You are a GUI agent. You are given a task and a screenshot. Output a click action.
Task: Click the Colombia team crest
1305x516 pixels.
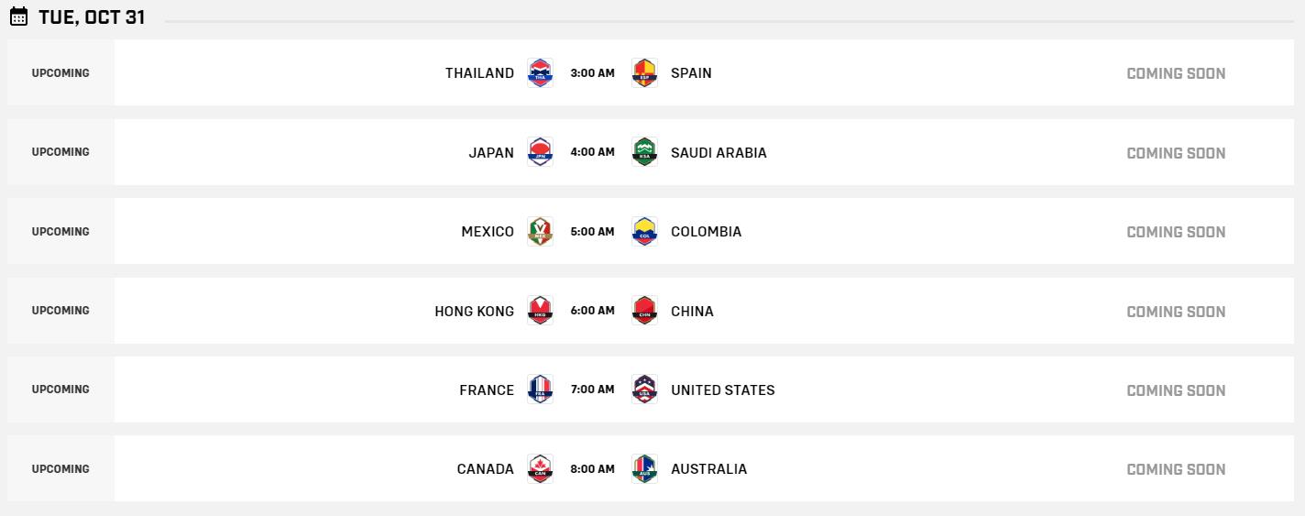click(x=645, y=232)
